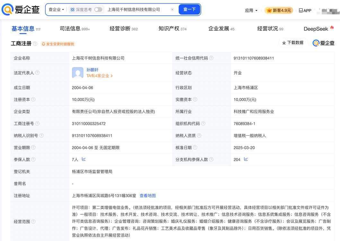Image resolution: width=340 pixels, height=241 pixels.
Task: Click the 经营状态 value 开业
Action: tap(238, 73)
